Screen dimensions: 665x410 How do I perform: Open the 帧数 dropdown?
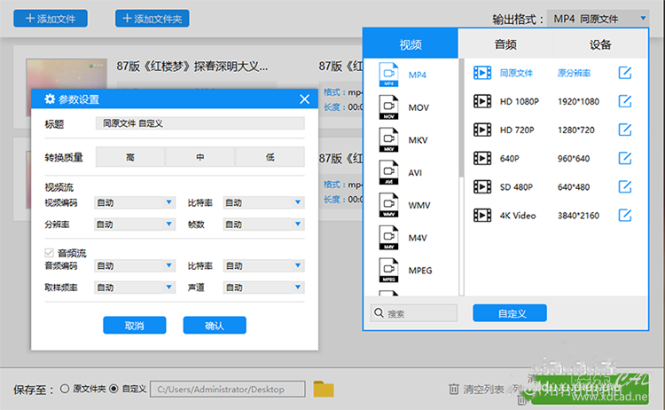[x=264, y=225]
